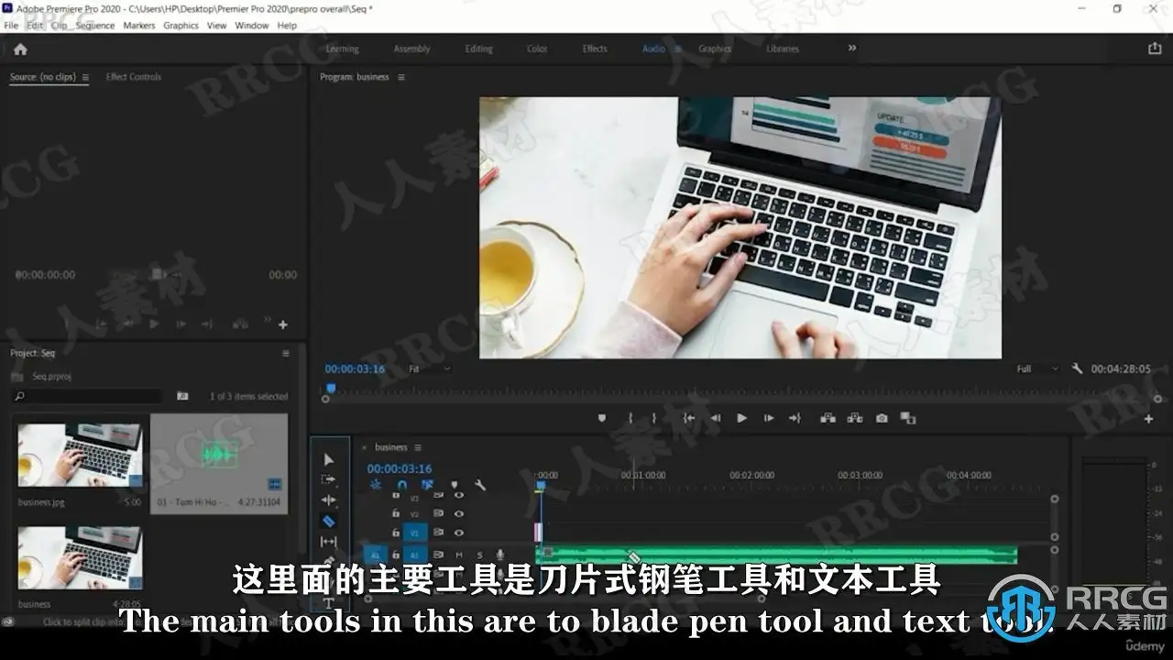Toggle V1 track visibility eye

[x=459, y=533]
